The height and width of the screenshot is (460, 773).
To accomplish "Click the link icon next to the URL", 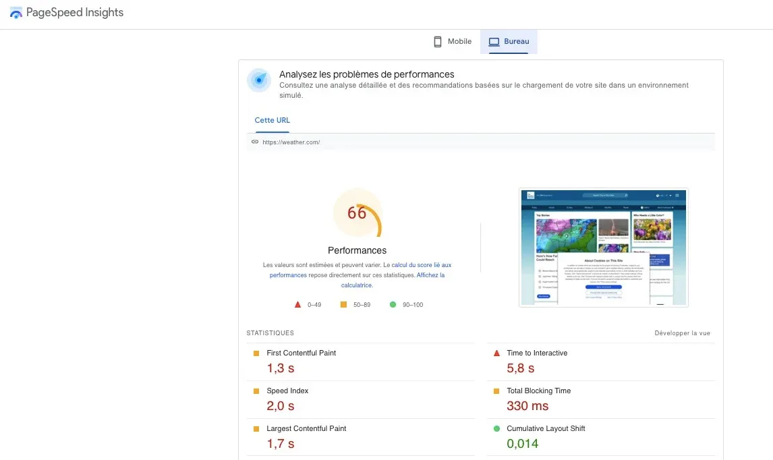I will (x=254, y=142).
